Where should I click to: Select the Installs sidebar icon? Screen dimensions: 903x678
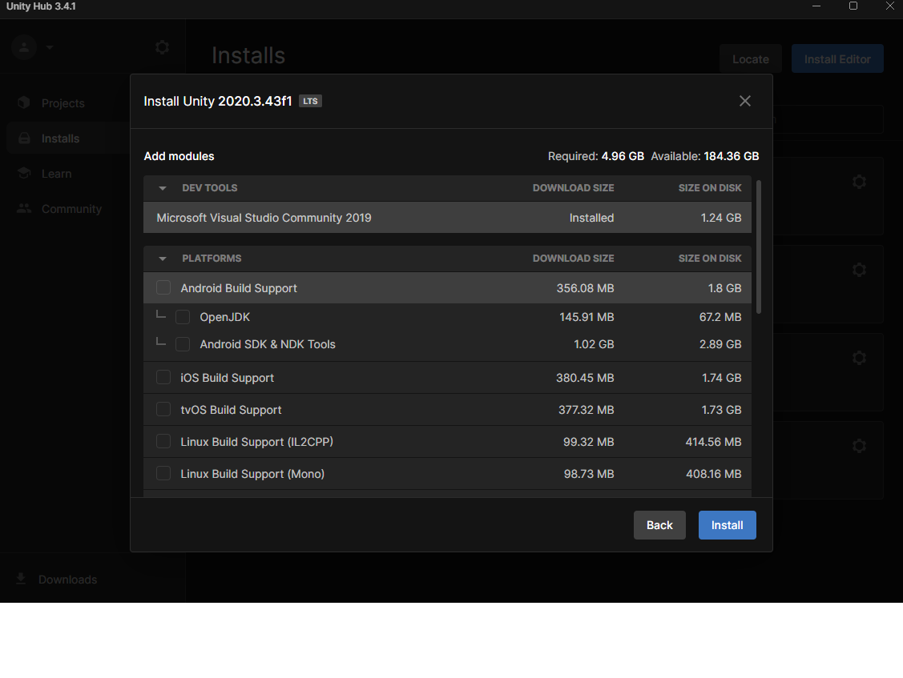tap(25, 138)
